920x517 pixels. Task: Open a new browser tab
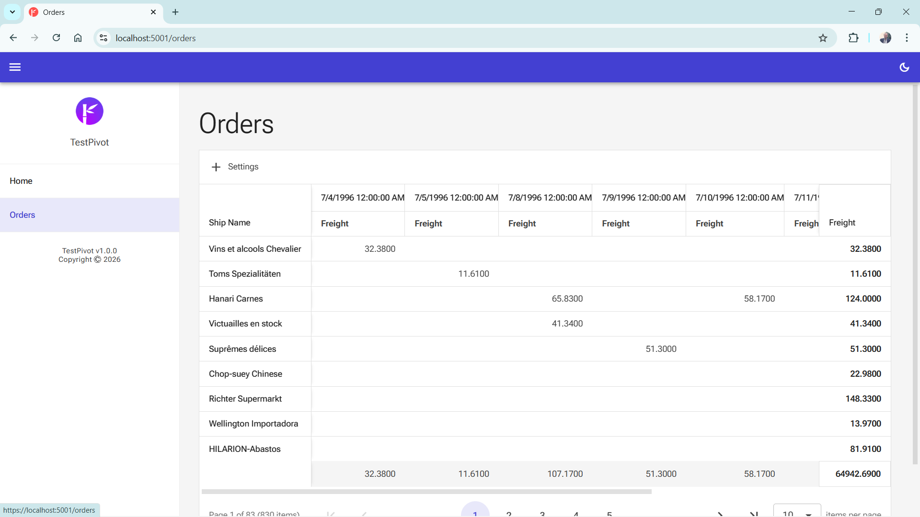coord(175,12)
